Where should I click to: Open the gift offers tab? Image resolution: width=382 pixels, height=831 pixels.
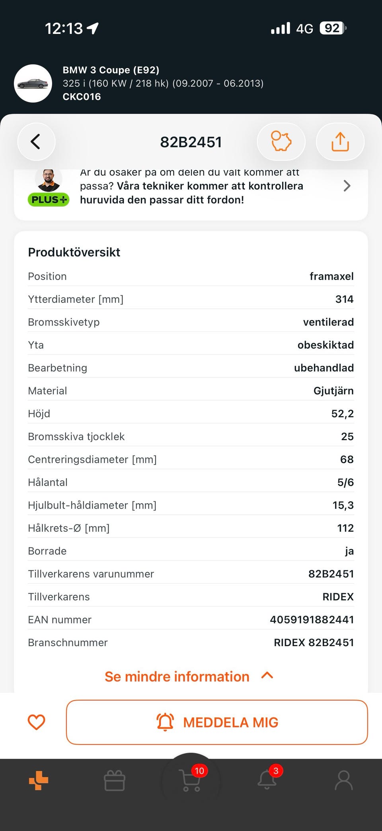(115, 780)
